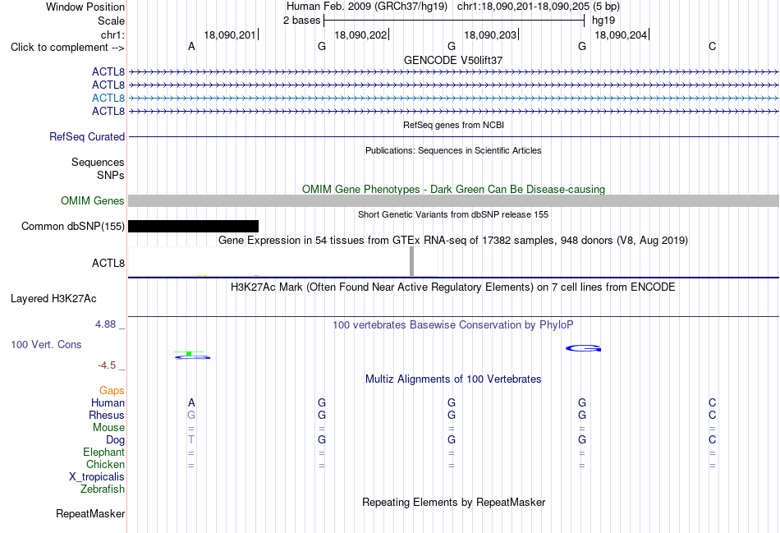Open the 100 Vert. Cons track label

[46, 344]
